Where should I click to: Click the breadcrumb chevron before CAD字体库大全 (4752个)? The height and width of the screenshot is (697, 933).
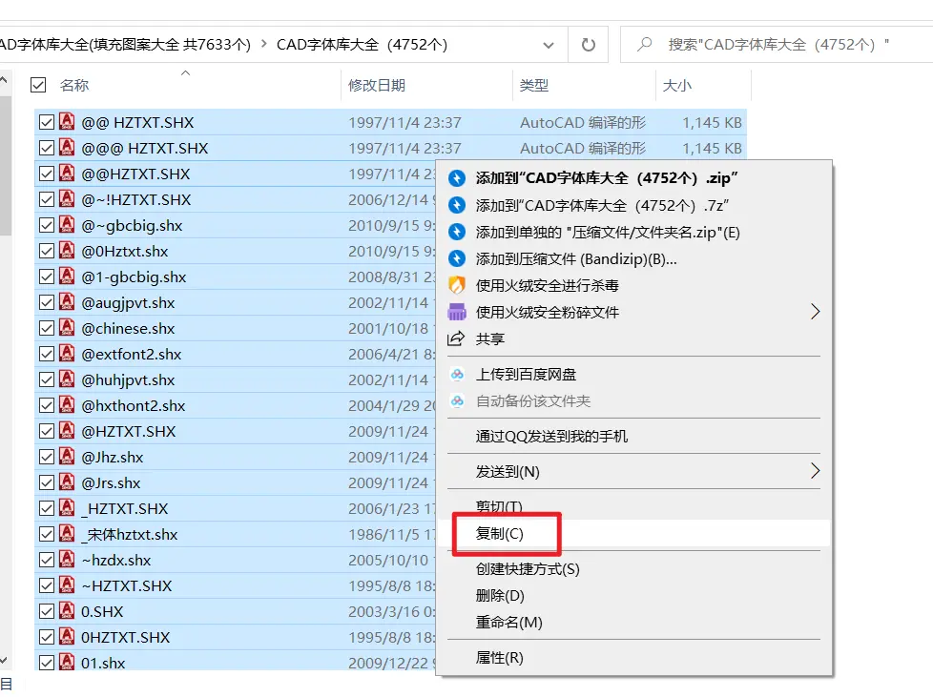(x=263, y=44)
